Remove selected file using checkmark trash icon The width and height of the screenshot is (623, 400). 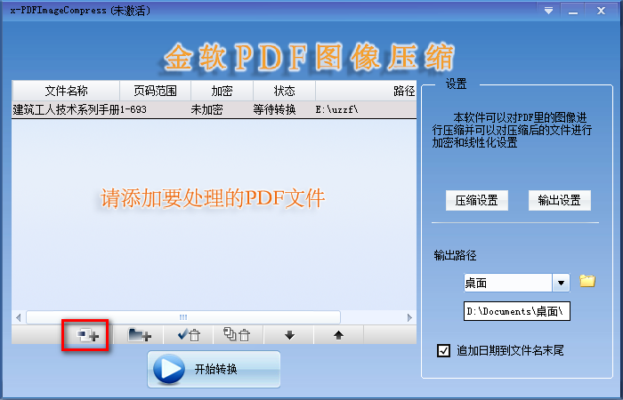click(x=189, y=335)
